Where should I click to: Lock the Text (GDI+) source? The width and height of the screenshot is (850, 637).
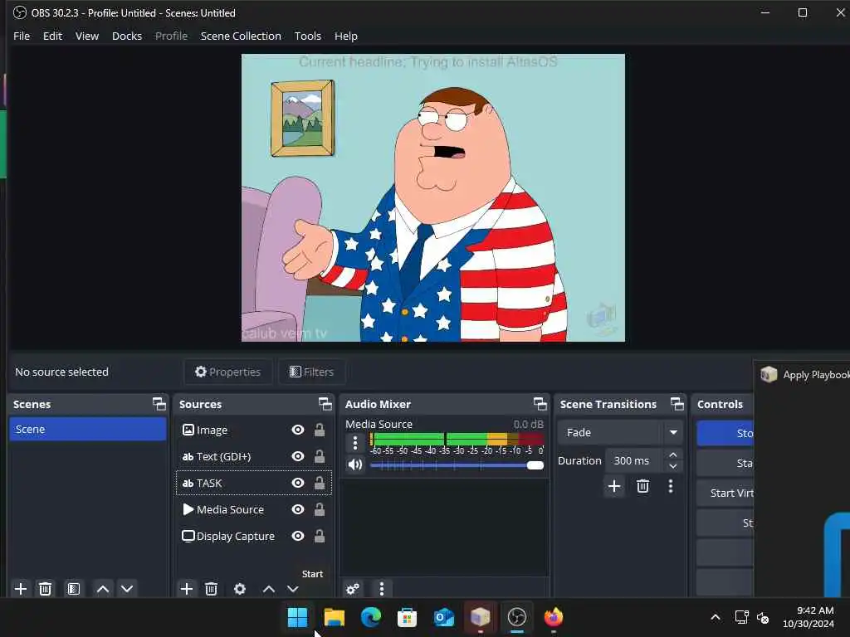pyautogui.click(x=320, y=457)
